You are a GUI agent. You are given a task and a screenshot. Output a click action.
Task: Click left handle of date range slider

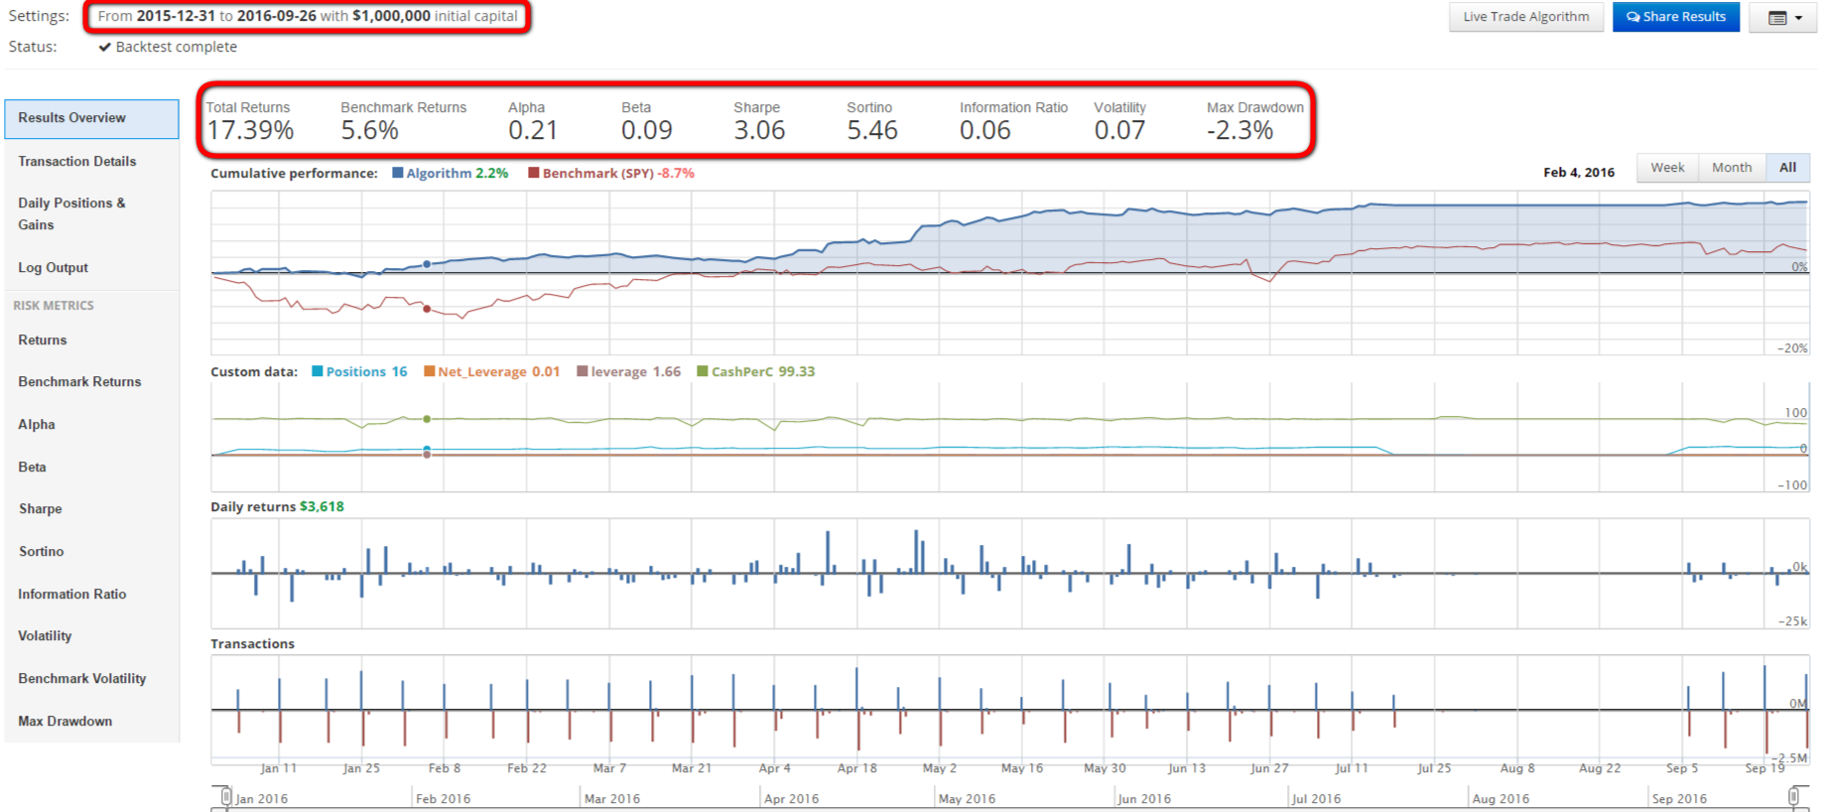point(226,796)
